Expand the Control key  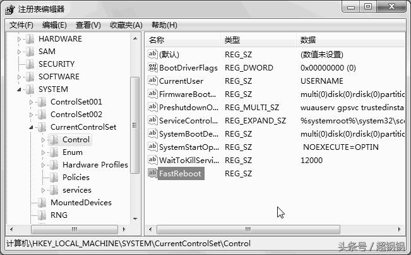(x=44, y=140)
